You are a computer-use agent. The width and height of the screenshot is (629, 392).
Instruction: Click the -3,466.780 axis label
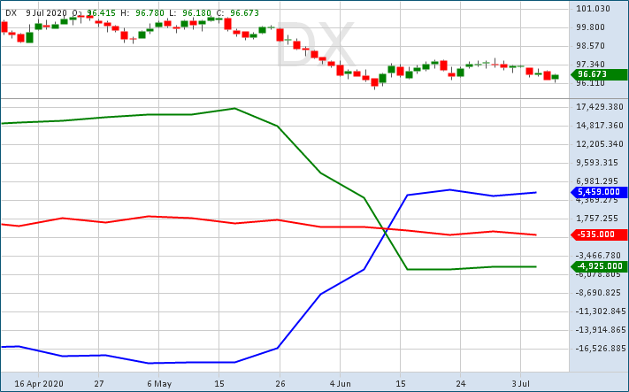pyautogui.click(x=600, y=256)
